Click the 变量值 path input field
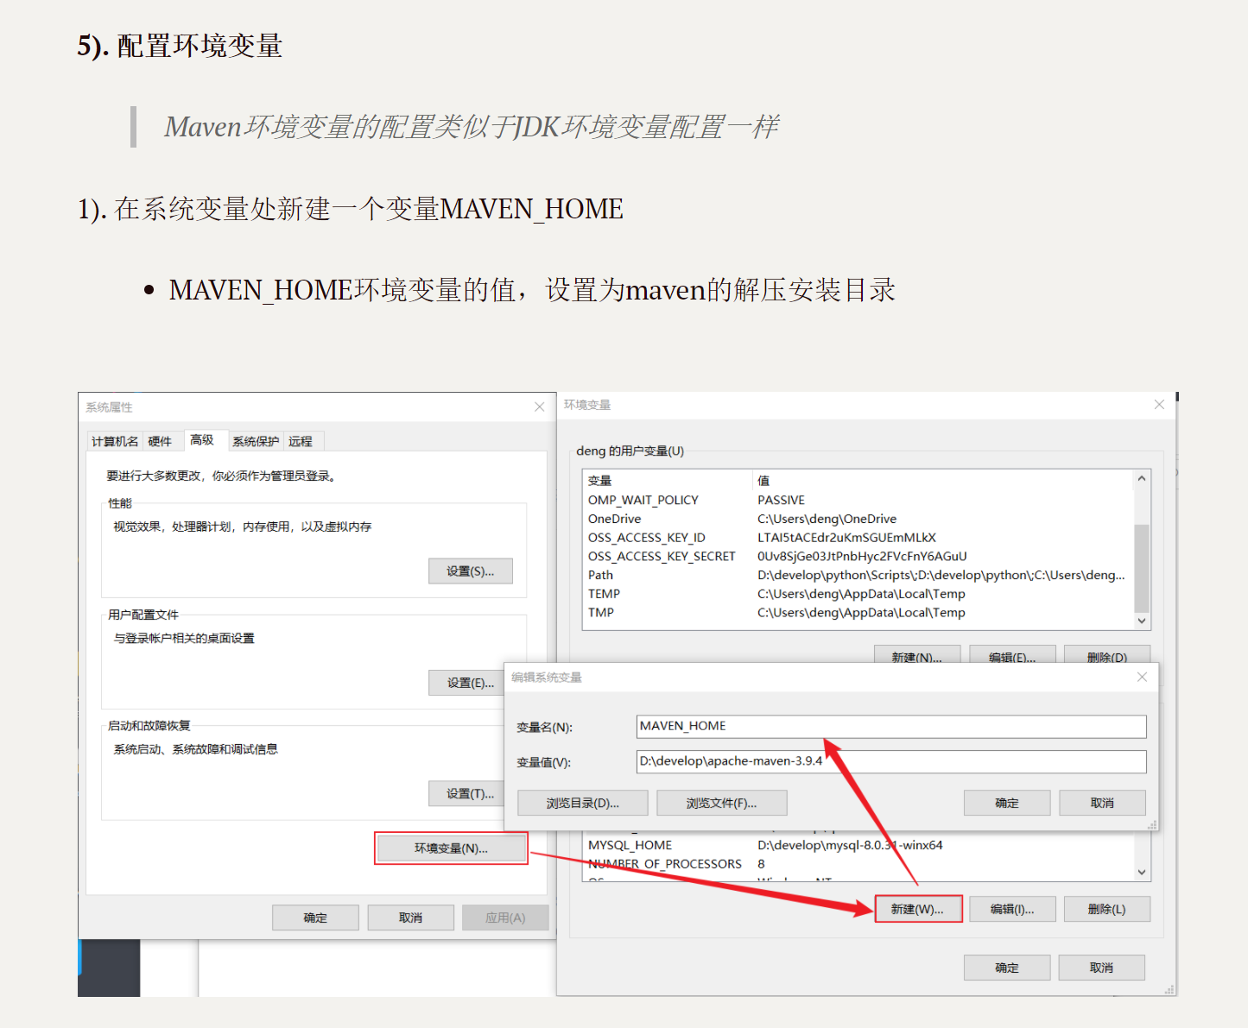The height and width of the screenshot is (1028, 1248). click(890, 761)
